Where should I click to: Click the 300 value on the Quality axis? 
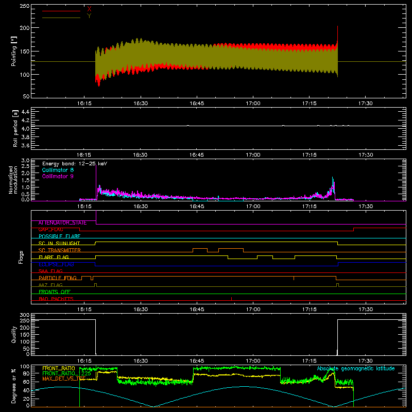25,315
